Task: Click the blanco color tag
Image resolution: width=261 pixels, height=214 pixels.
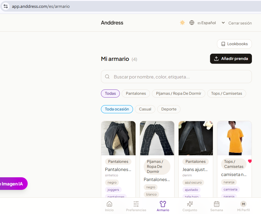Action: click(x=151, y=194)
